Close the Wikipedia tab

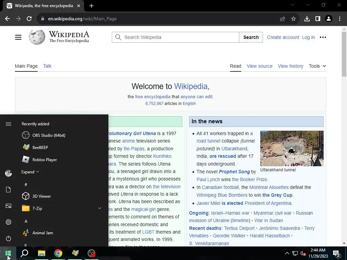[x=79, y=6]
